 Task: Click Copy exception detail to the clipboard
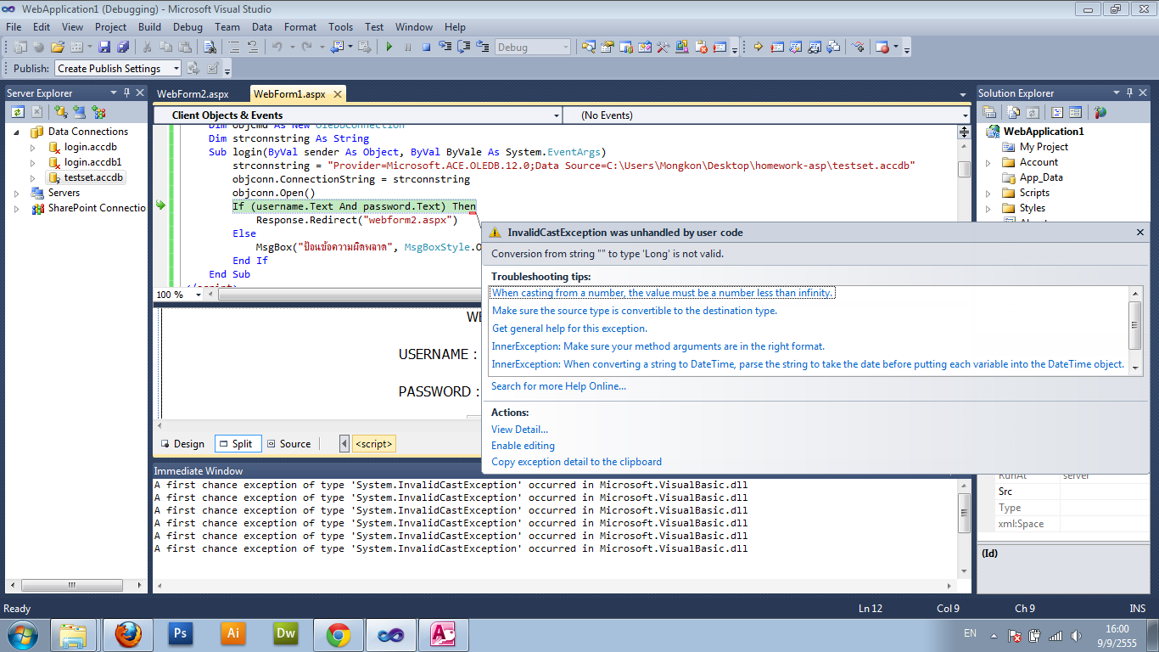(576, 462)
